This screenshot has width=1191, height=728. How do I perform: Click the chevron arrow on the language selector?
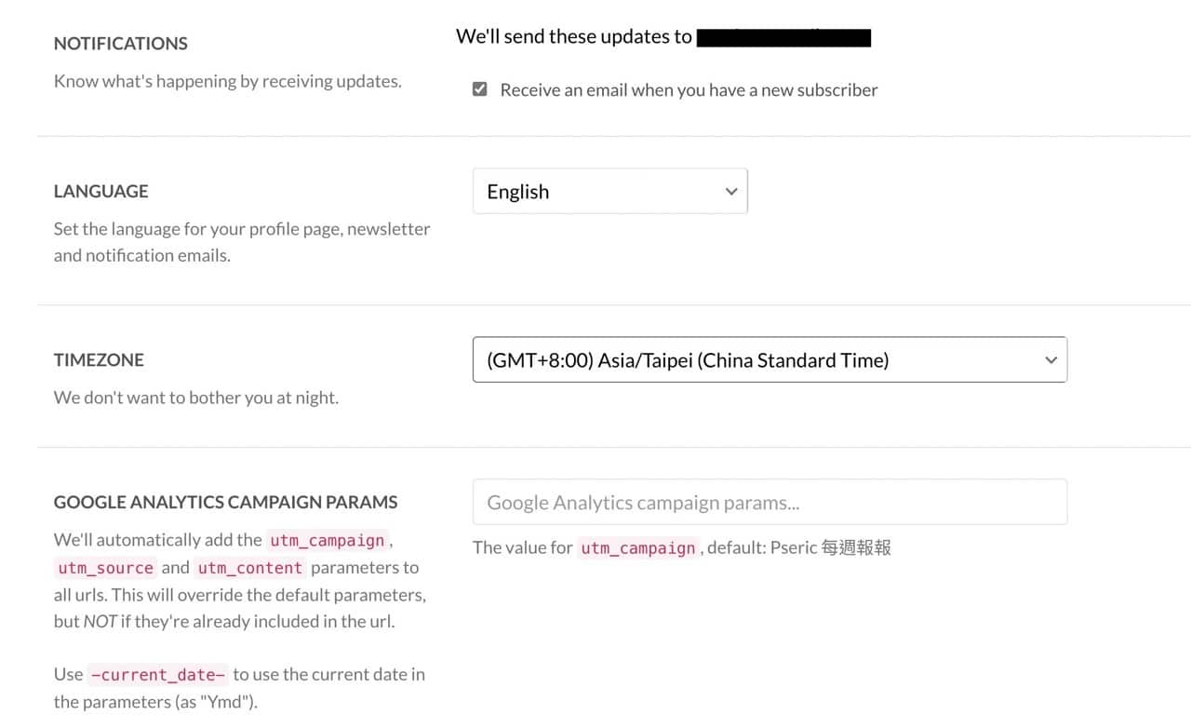pyautogui.click(x=731, y=192)
